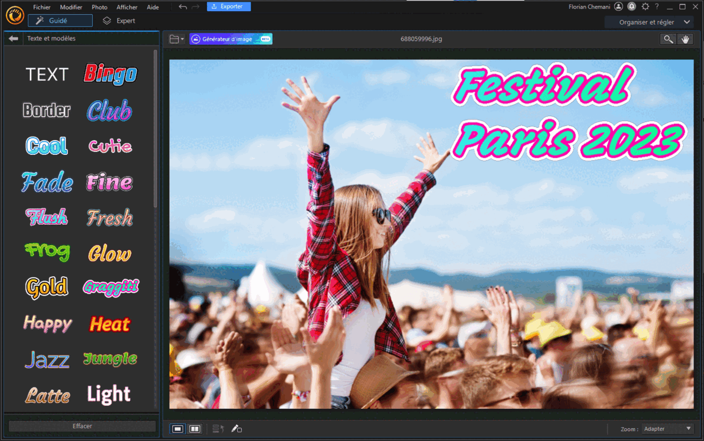Image resolution: width=704 pixels, height=441 pixels.
Task: Select the hand pan tool
Action: click(x=685, y=39)
